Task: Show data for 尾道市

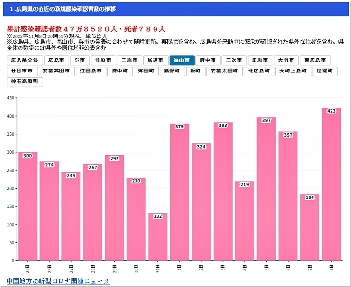Action: point(155,61)
